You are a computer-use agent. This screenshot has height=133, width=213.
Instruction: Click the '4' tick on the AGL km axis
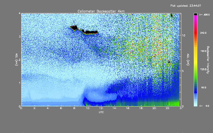point(20,13)
